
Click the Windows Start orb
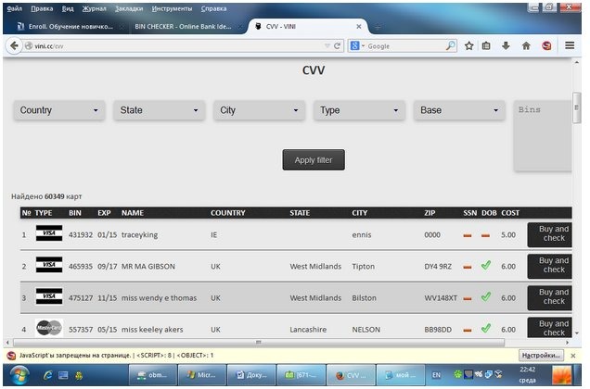point(19,375)
